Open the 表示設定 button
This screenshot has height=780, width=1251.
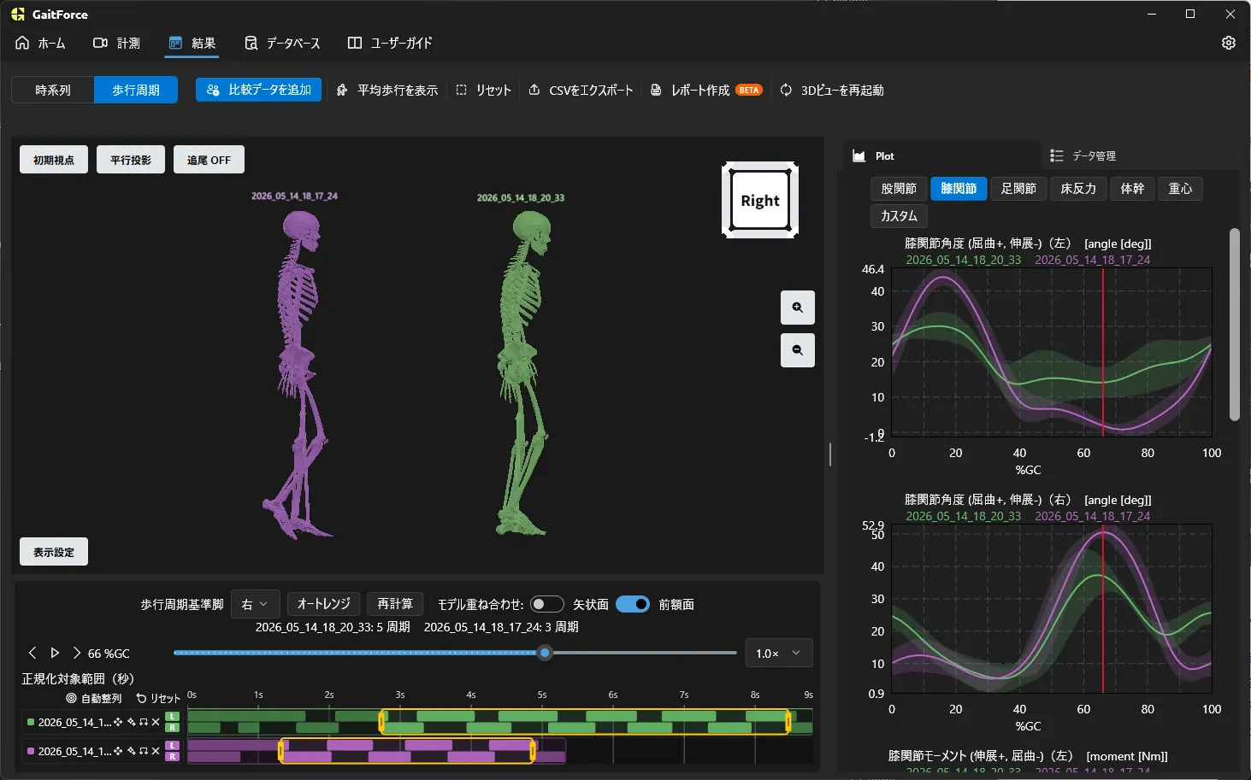54,552
